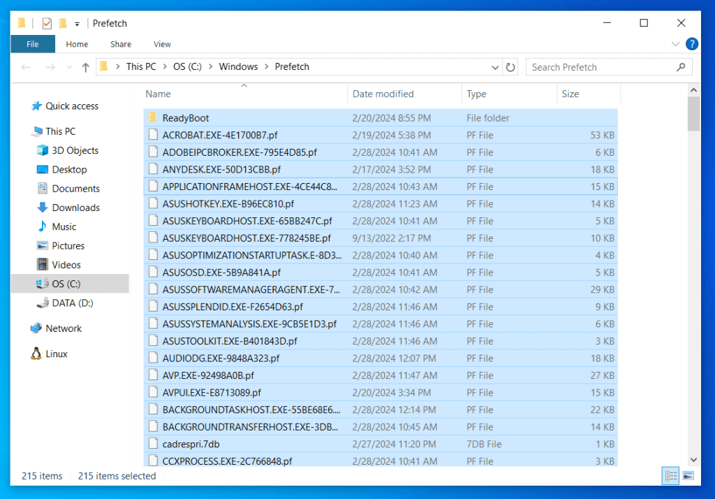
Task: Open Music in navigation pane
Action: point(64,227)
